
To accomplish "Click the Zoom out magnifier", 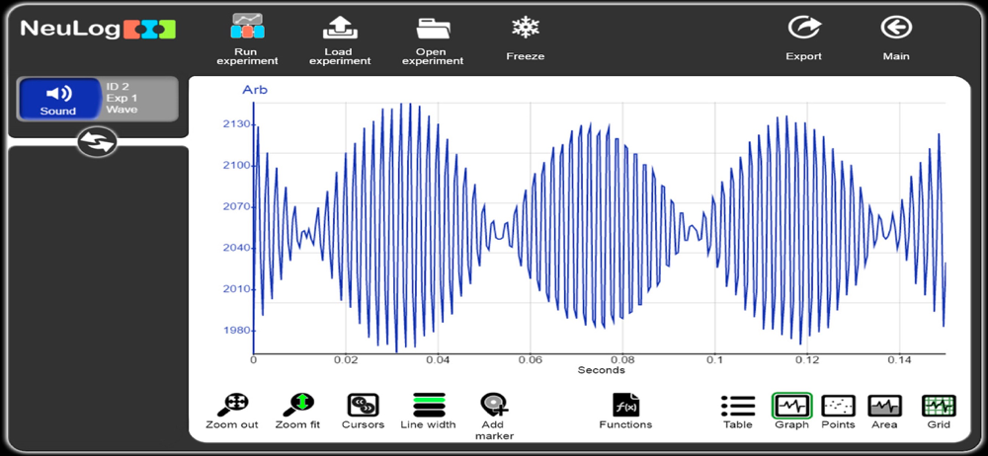I will (232, 406).
